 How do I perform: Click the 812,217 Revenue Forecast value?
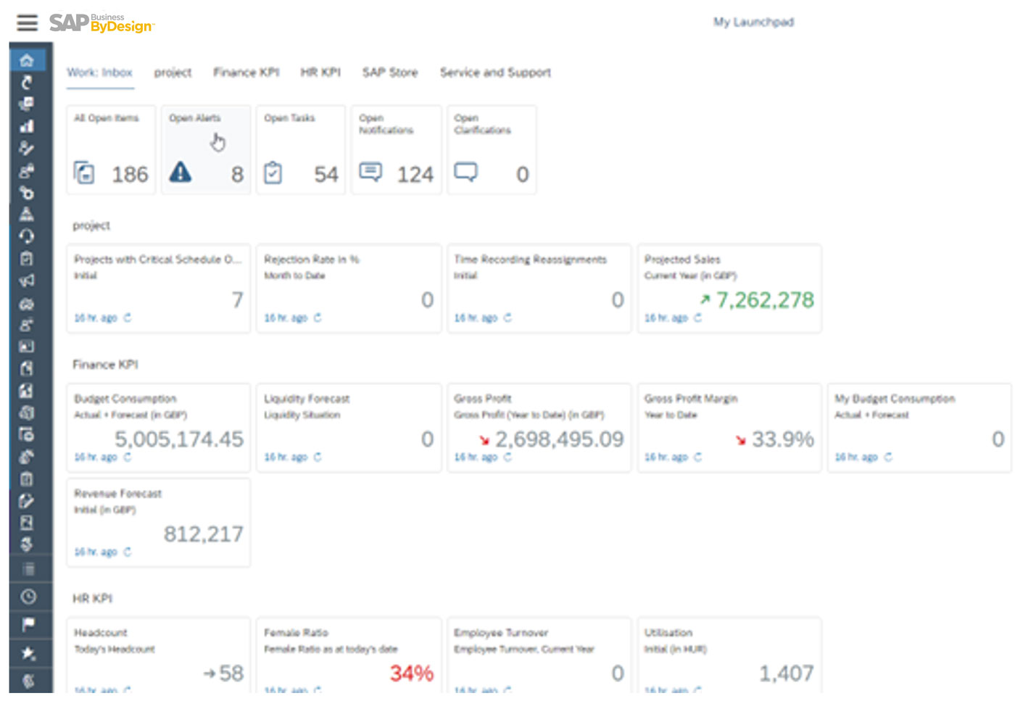point(204,534)
